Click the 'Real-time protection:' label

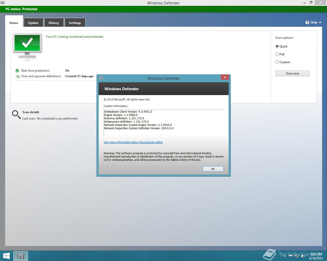click(36, 71)
